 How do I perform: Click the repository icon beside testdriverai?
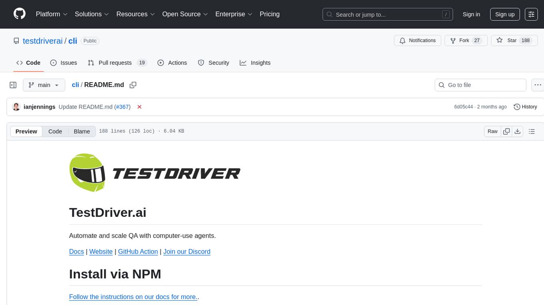[16, 41]
